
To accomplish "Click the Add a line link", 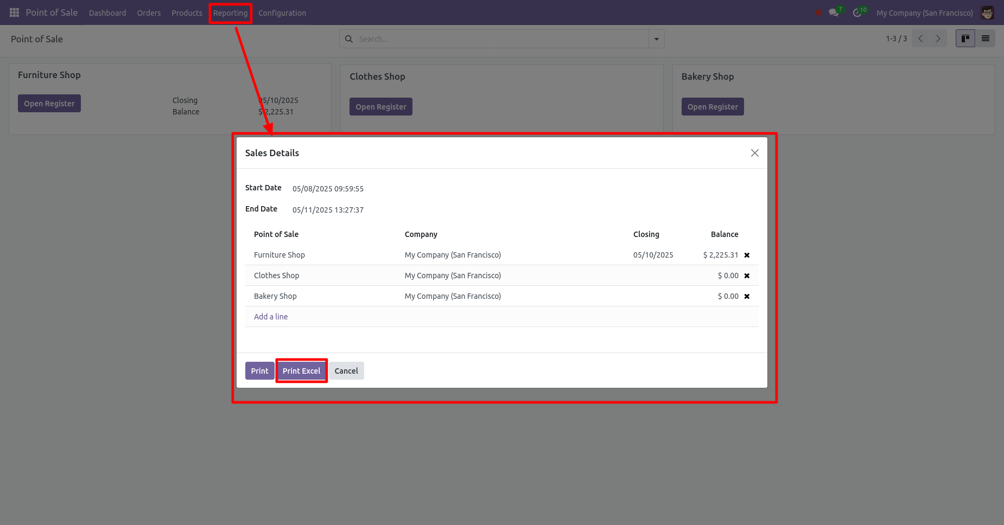I will coord(271,317).
